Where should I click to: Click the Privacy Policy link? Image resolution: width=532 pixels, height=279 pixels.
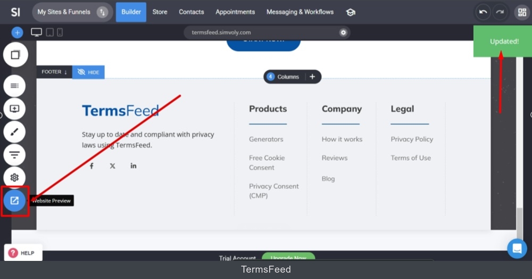click(412, 139)
